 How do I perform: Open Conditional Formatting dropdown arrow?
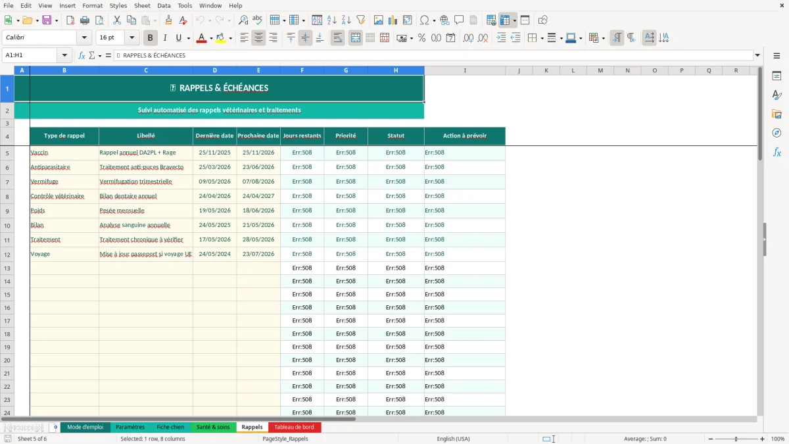(603, 38)
